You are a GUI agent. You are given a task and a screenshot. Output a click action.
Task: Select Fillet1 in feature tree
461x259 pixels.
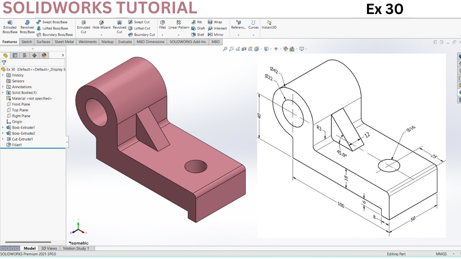(x=14, y=145)
